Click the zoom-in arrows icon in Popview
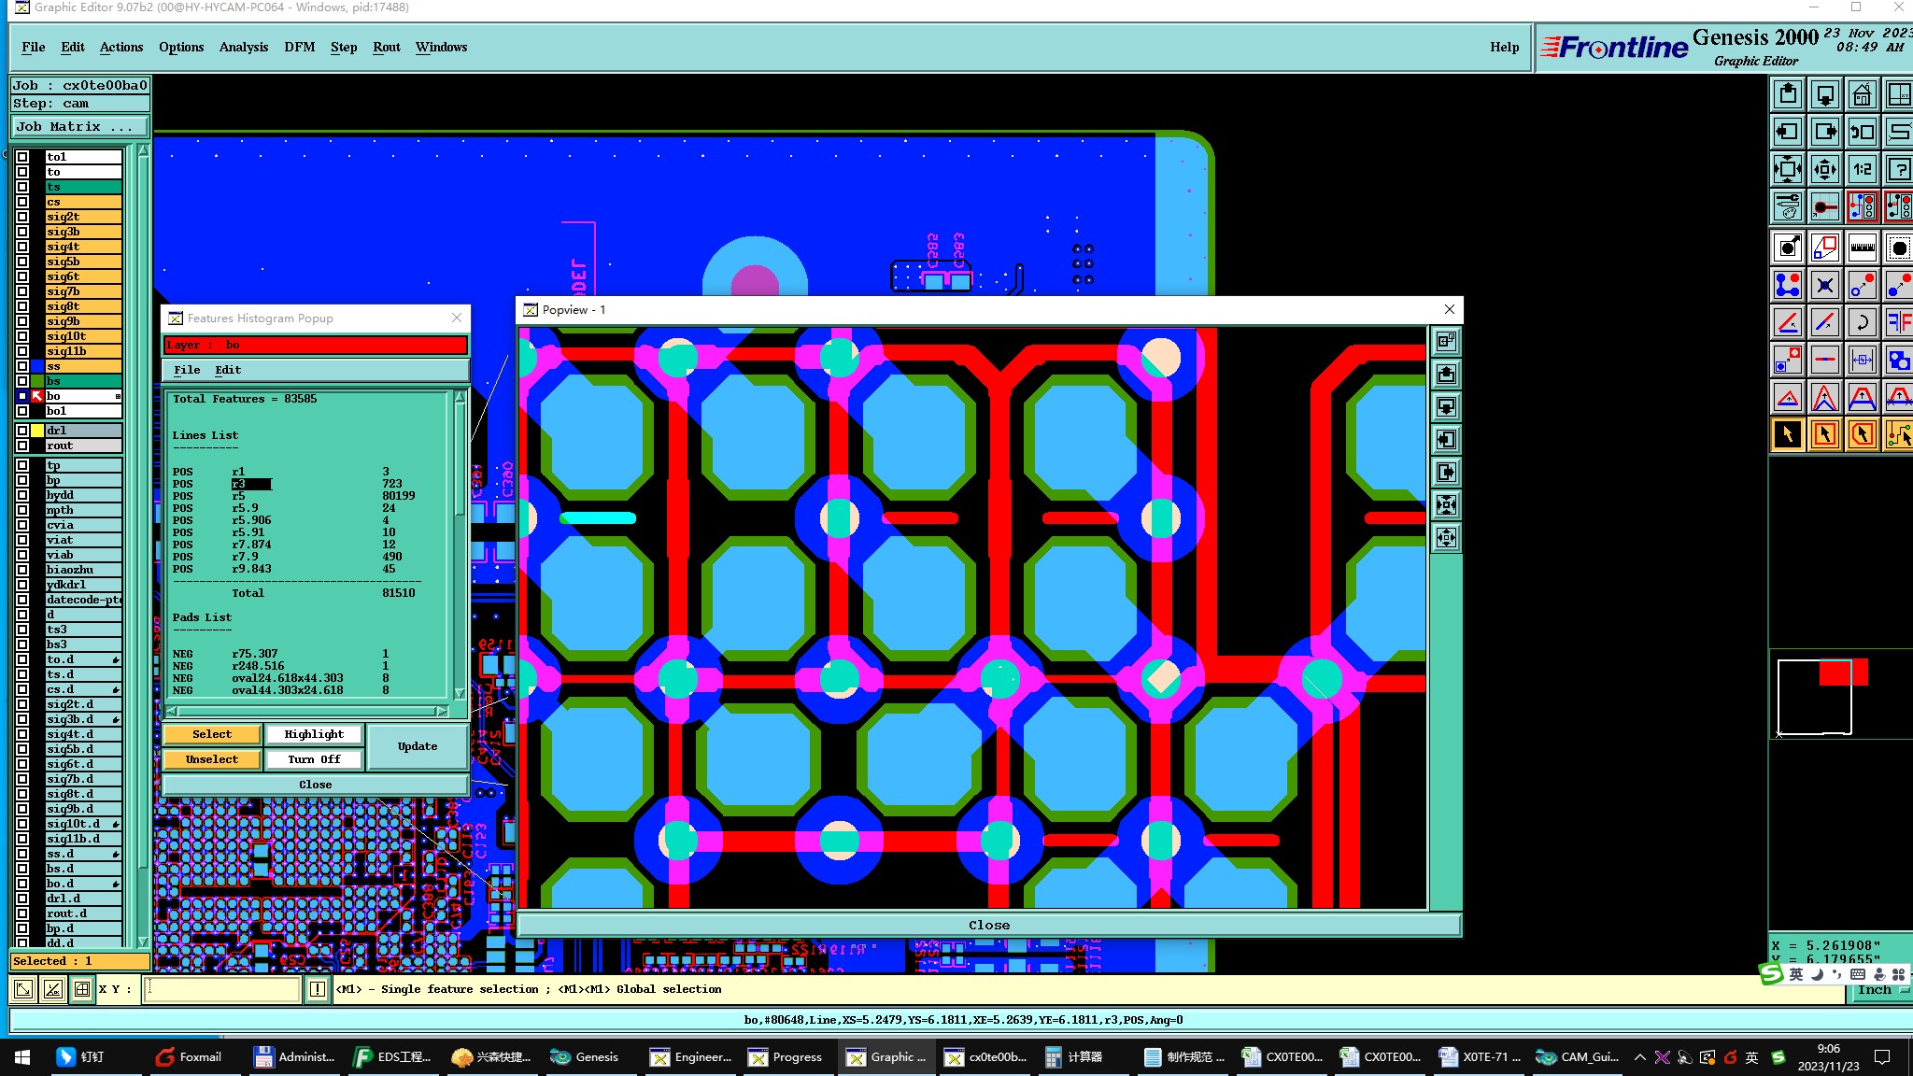The image size is (1913, 1076). [x=1446, y=505]
